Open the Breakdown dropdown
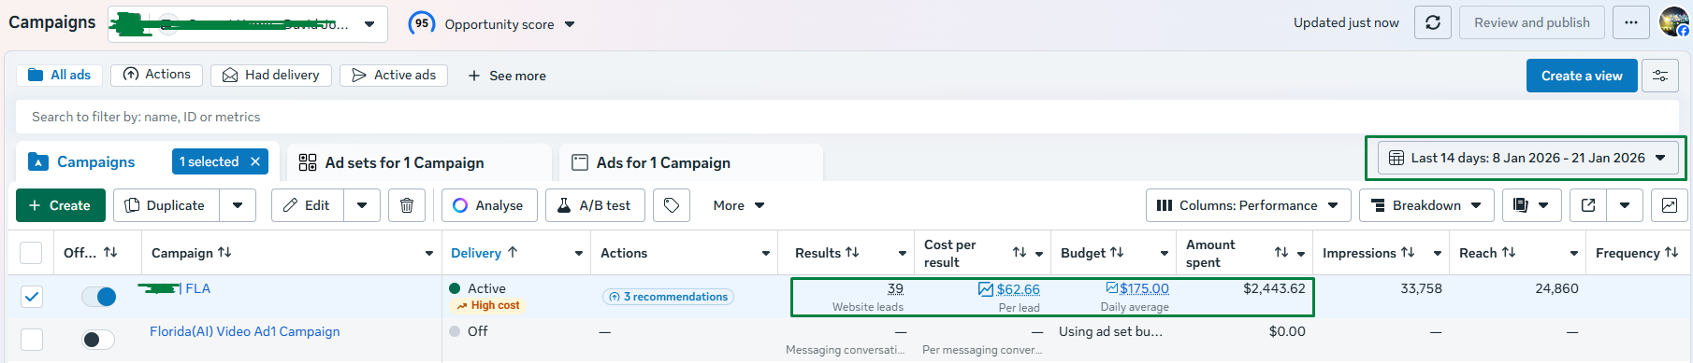The height and width of the screenshot is (363, 1693). click(1426, 205)
